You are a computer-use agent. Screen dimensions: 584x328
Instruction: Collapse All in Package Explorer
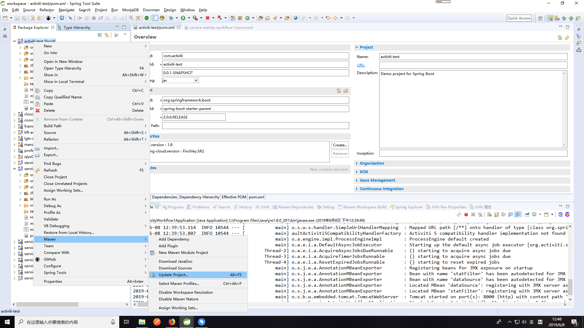coord(100,35)
